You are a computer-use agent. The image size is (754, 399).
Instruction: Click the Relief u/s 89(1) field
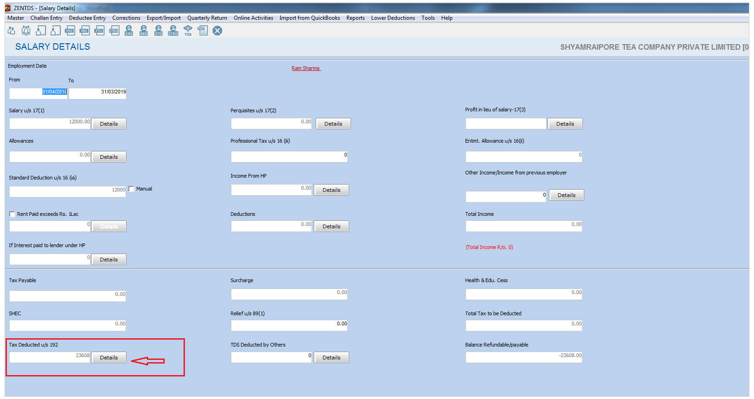(x=289, y=325)
